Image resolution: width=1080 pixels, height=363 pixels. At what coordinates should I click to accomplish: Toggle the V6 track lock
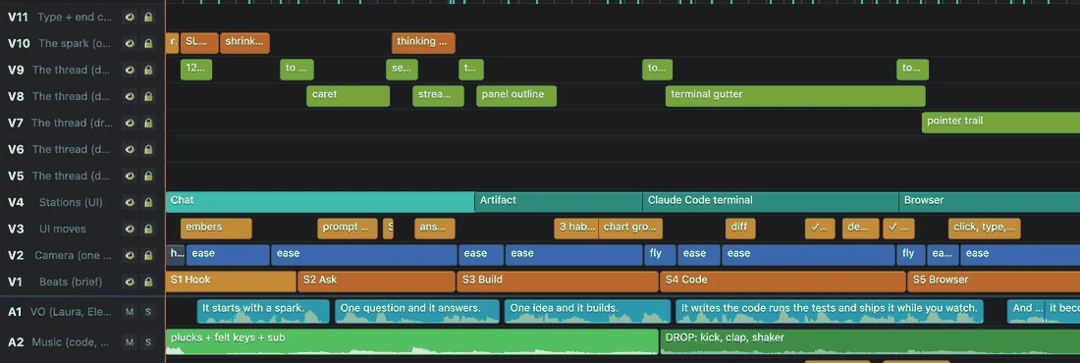coord(148,149)
